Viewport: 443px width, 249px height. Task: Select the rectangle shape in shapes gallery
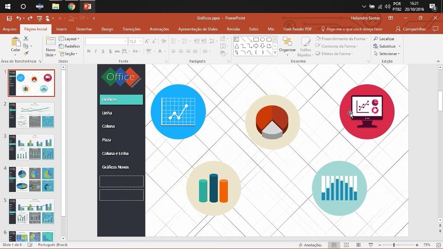256,39
